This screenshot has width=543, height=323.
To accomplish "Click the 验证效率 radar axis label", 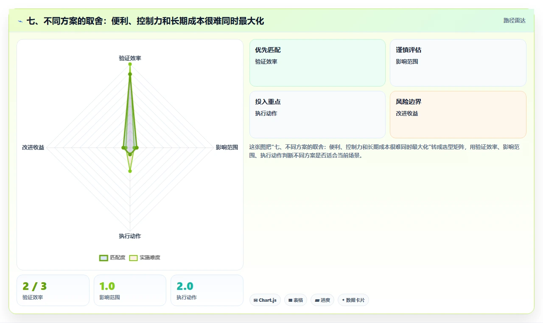I will tap(130, 58).
